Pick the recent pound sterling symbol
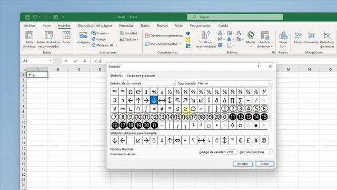Image resolution: width=337 pixels, height=190 pixels. tap(248, 140)
